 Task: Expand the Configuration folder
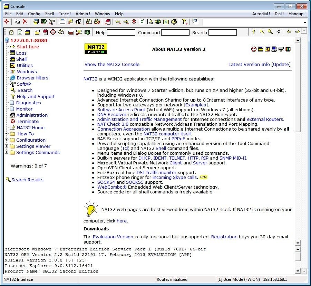tap(6, 140)
